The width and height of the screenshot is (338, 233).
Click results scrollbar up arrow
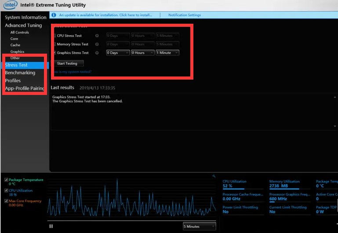pyautogui.click(x=335, y=98)
